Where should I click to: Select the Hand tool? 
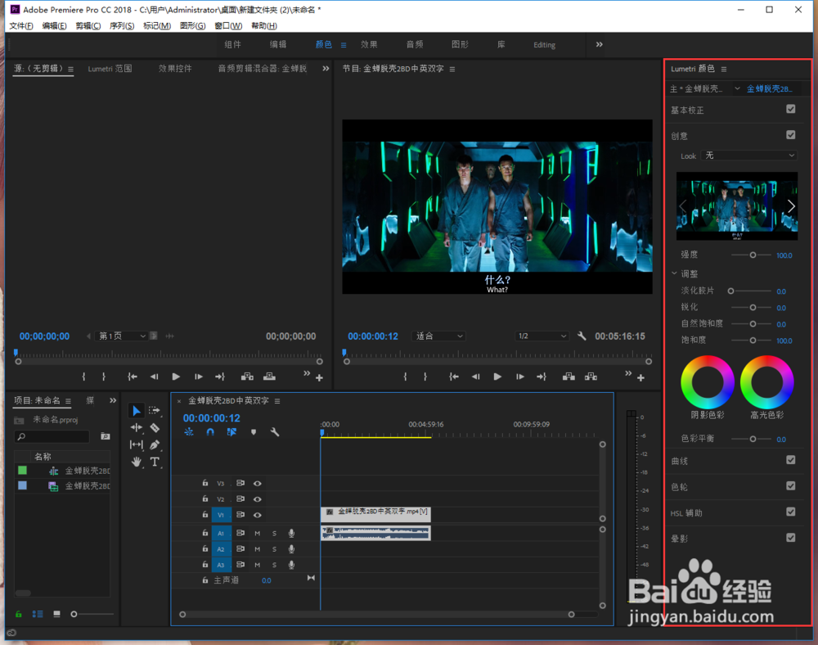click(x=136, y=462)
